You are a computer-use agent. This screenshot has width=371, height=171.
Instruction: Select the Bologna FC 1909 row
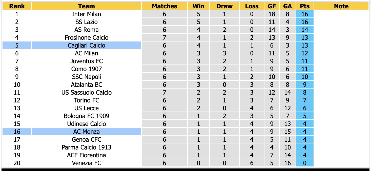click(158, 116)
